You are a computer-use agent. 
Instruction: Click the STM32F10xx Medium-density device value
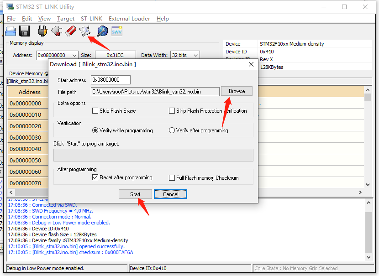(292, 44)
